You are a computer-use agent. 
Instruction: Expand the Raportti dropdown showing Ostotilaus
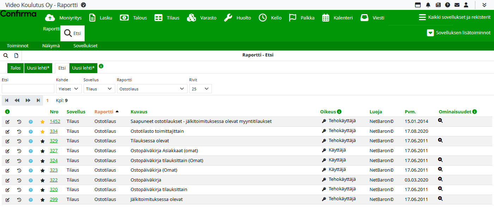point(152,89)
